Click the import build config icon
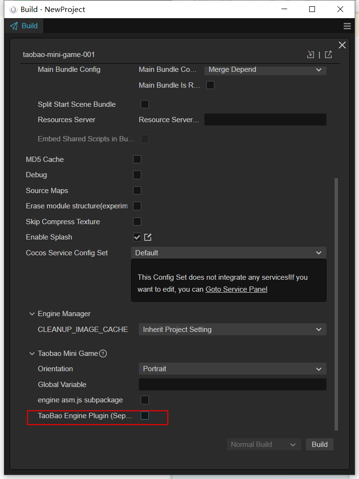 tap(311, 55)
